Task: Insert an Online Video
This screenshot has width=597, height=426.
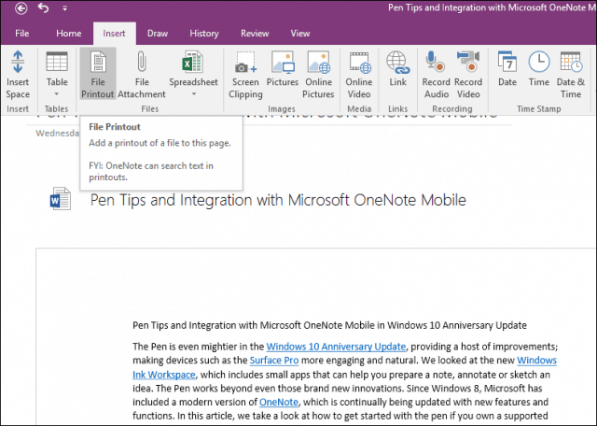Action: [x=359, y=75]
